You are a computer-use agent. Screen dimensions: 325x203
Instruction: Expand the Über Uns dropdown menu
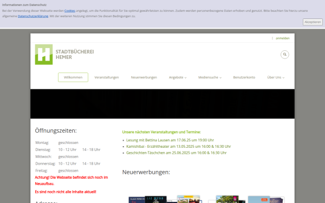coord(276,77)
